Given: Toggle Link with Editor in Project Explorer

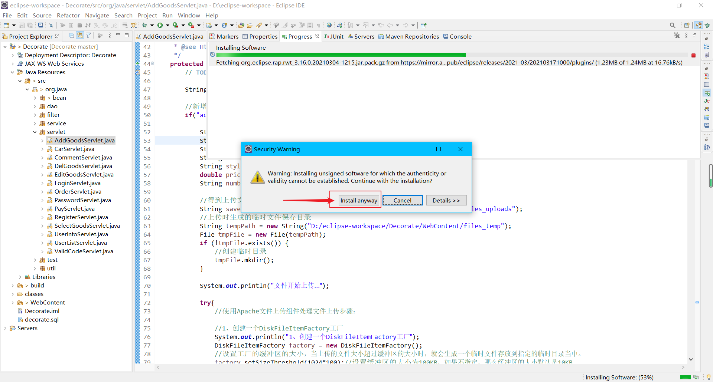Looking at the screenshot, I should tap(80, 35).
